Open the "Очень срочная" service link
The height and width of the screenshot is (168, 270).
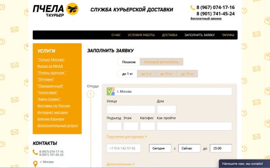[52, 73]
